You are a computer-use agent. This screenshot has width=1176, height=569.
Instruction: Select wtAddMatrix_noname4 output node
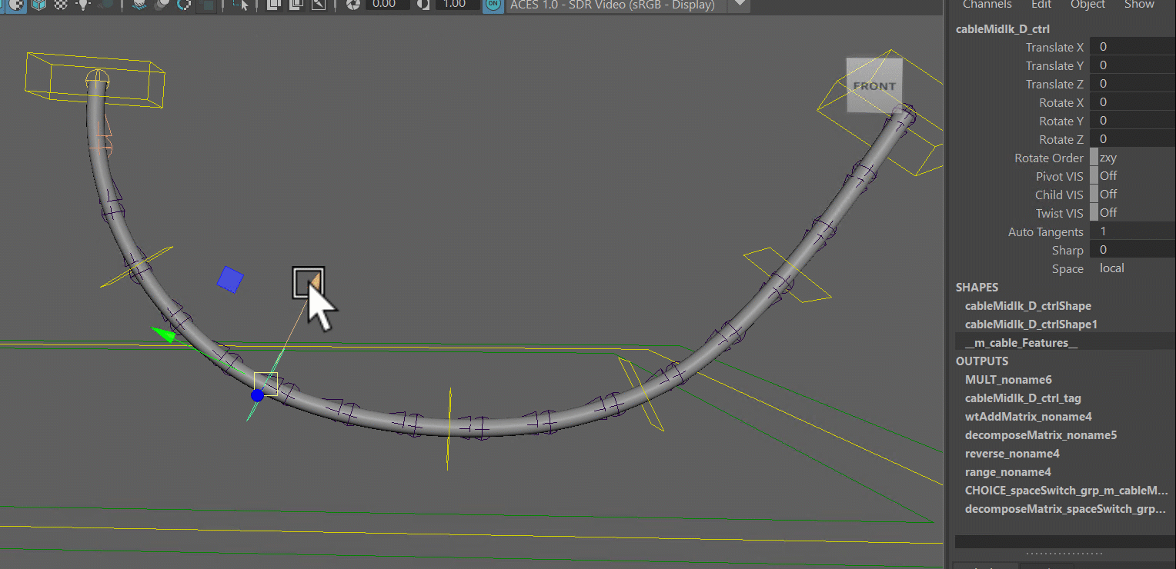tap(1028, 417)
